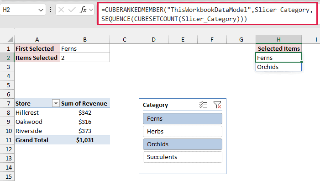Image resolution: width=320 pixels, height=181 pixels.
Task: Click the Hillcrest store cell
Action: [37, 112]
